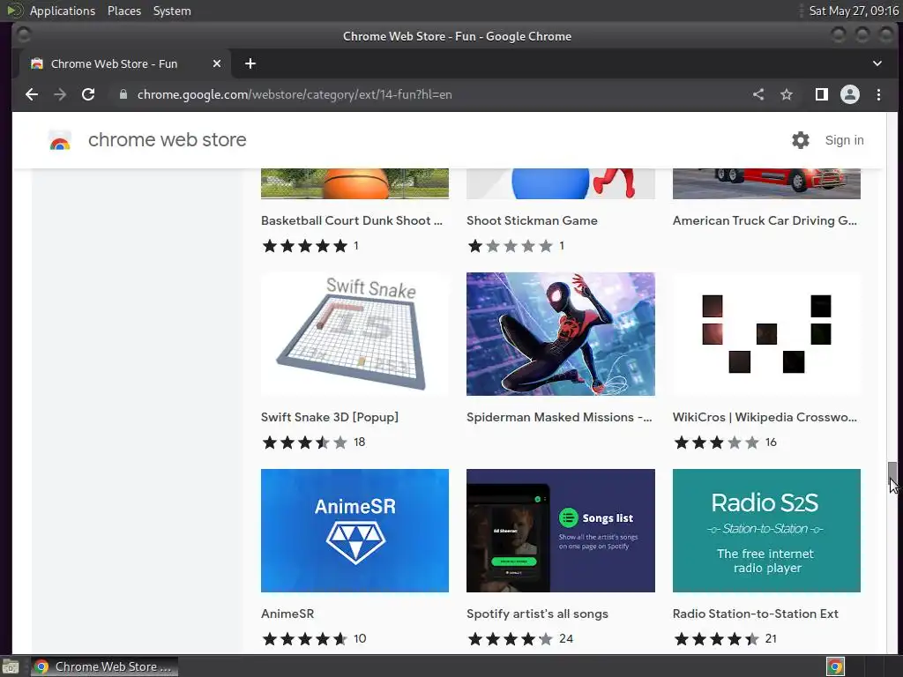View site information via lock icon
The image size is (903, 677).
tap(123, 94)
